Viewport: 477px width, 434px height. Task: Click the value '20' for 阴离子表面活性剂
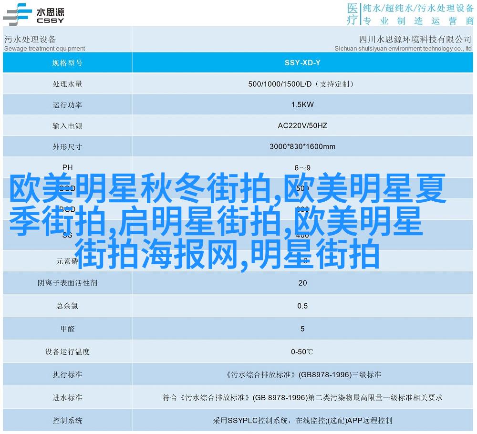pyautogui.click(x=302, y=283)
